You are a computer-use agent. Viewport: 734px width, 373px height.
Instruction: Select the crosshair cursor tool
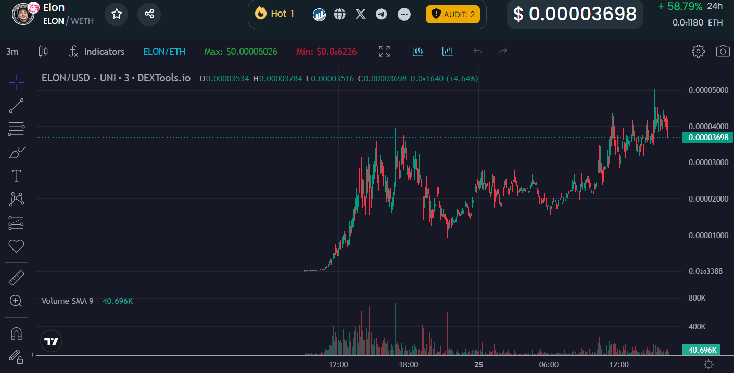[x=17, y=82]
